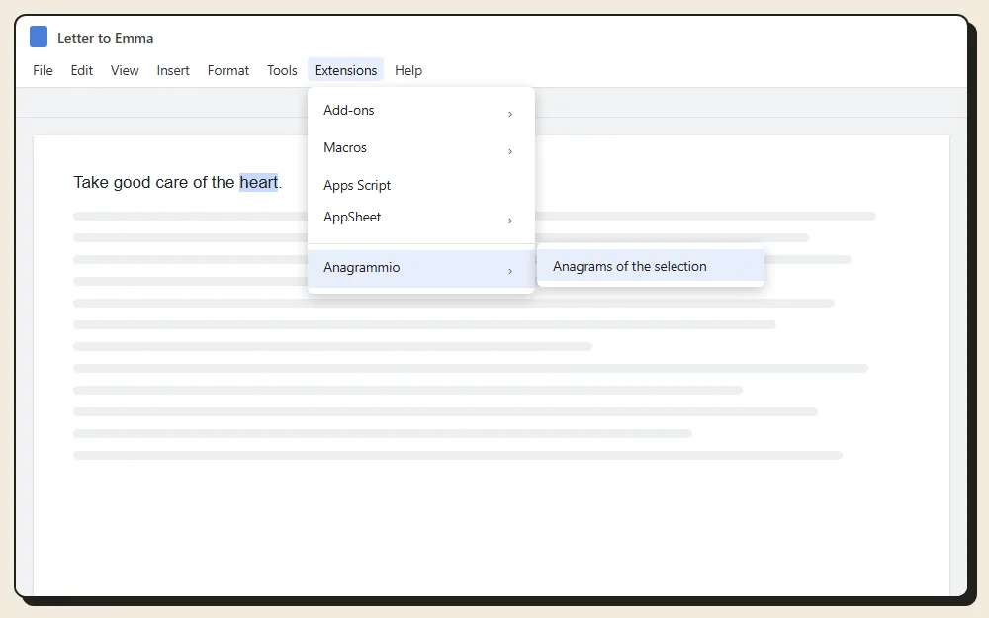
Task: Open the Help menu
Action: click(x=408, y=70)
